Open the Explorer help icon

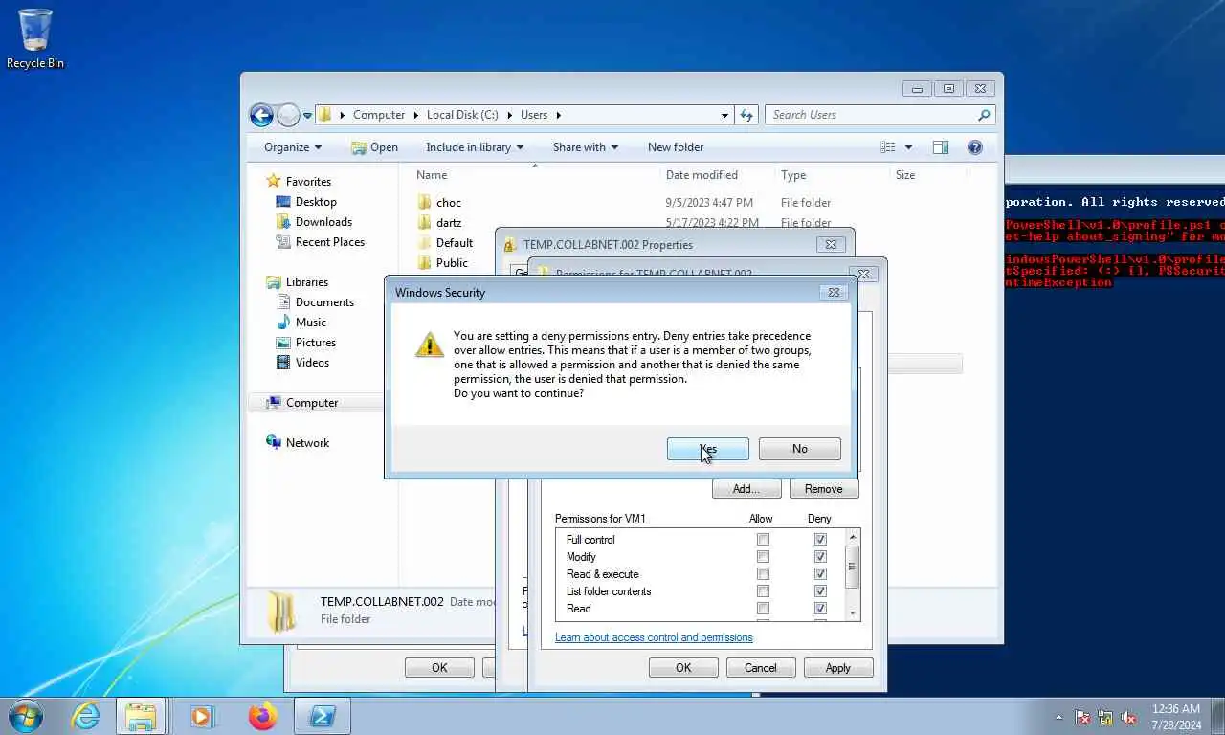tap(975, 147)
